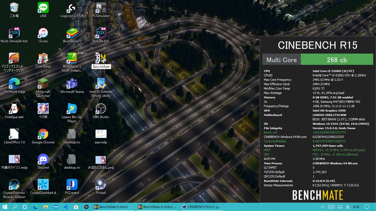Click the green Textures/Models label
This screenshot has height=211, width=376.
click(x=275, y=141)
